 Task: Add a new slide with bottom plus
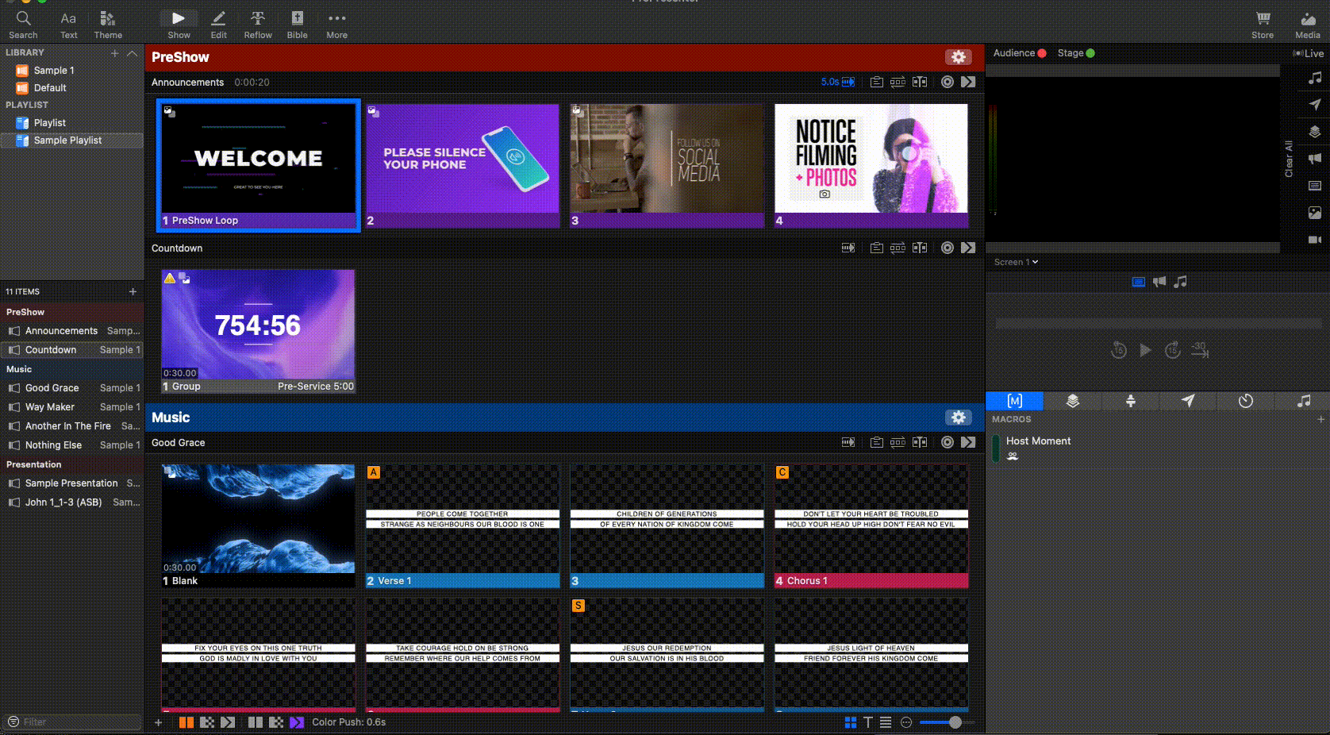tap(158, 722)
